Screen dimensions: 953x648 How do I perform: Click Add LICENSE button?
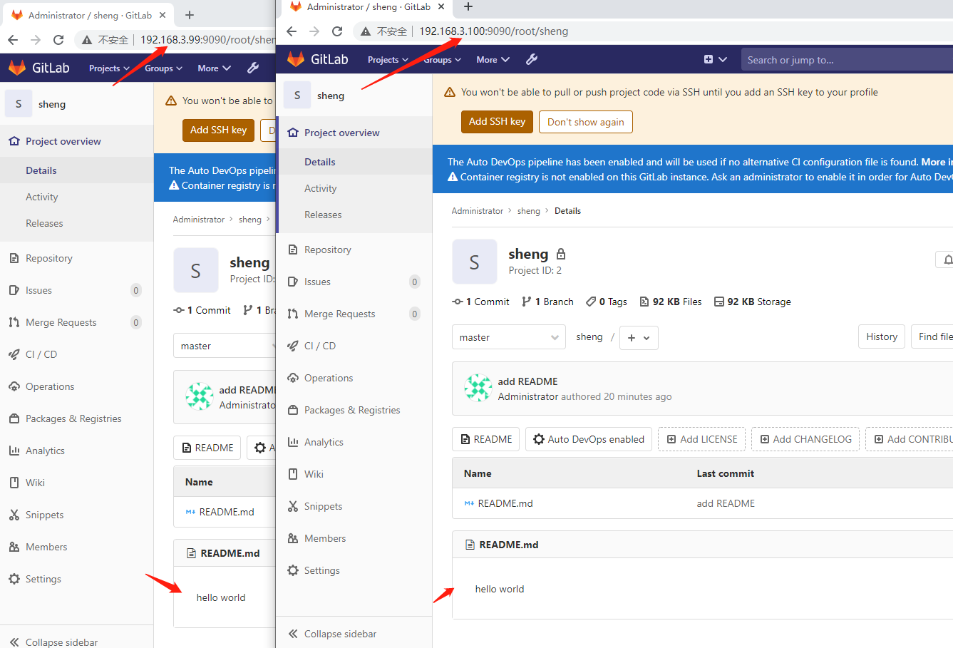pos(701,439)
